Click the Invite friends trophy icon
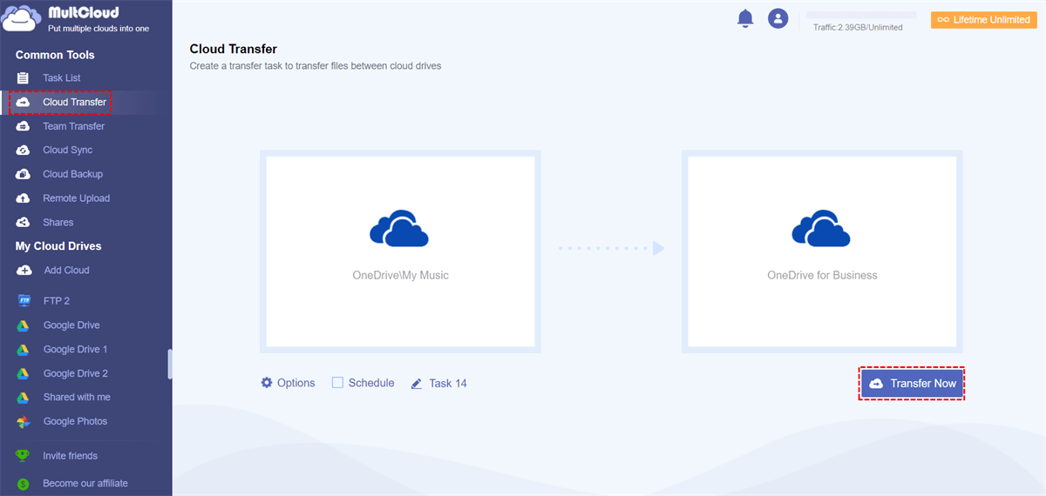Image resolution: width=1046 pixels, height=496 pixels. coord(24,456)
